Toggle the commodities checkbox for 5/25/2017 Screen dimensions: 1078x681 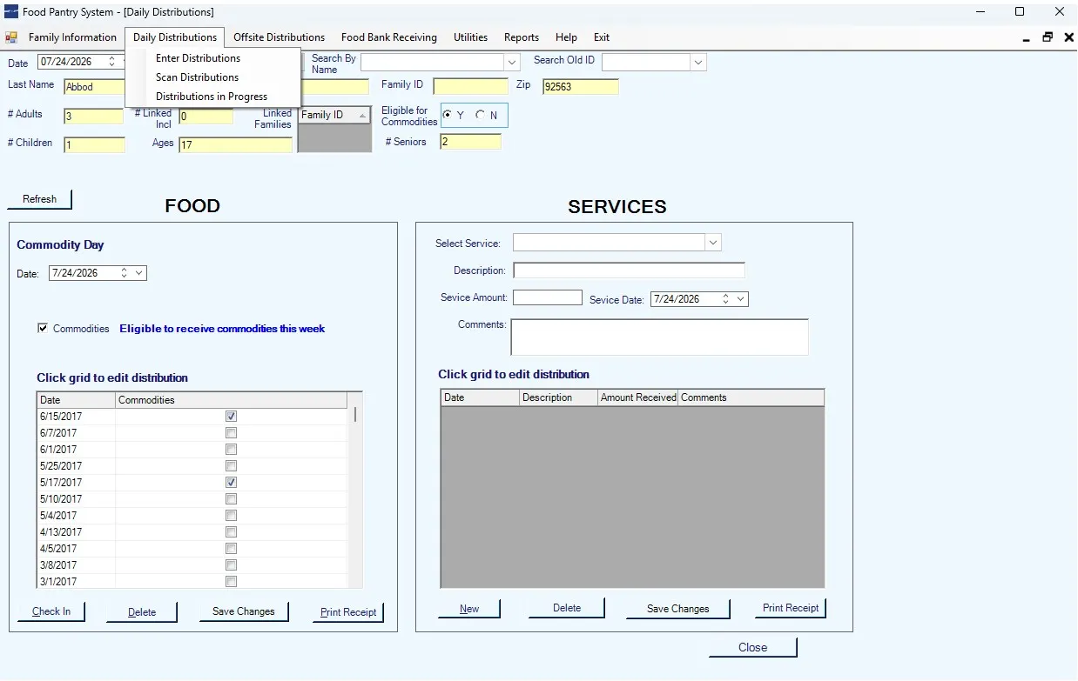[231, 466]
